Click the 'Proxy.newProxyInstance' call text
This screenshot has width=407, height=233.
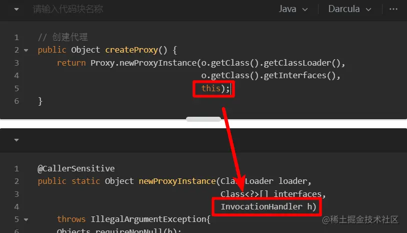pyautogui.click(x=143, y=63)
